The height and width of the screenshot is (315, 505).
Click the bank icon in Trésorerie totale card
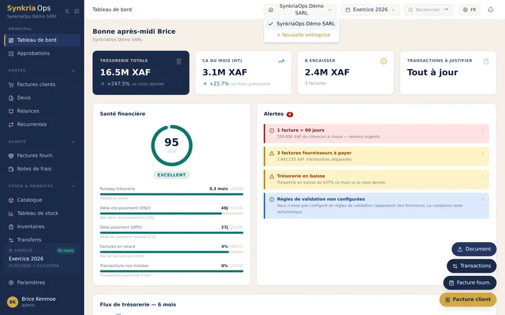(x=179, y=62)
